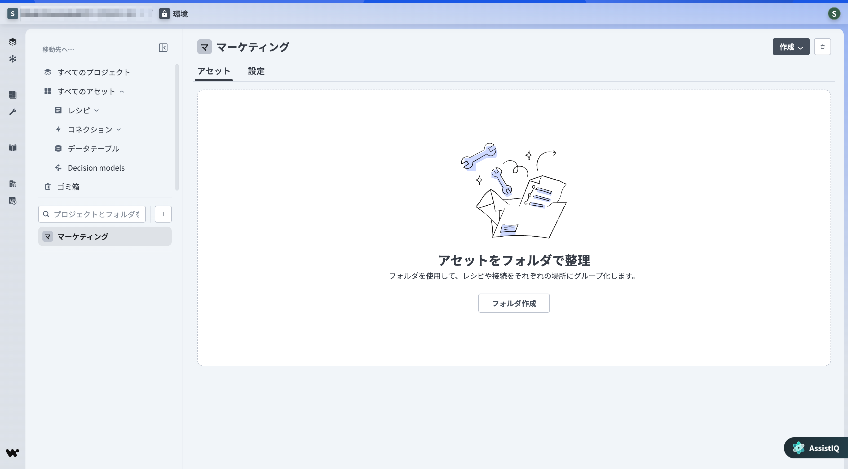Open コネクション in the sidebar
The image size is (848, 469).
90,130
